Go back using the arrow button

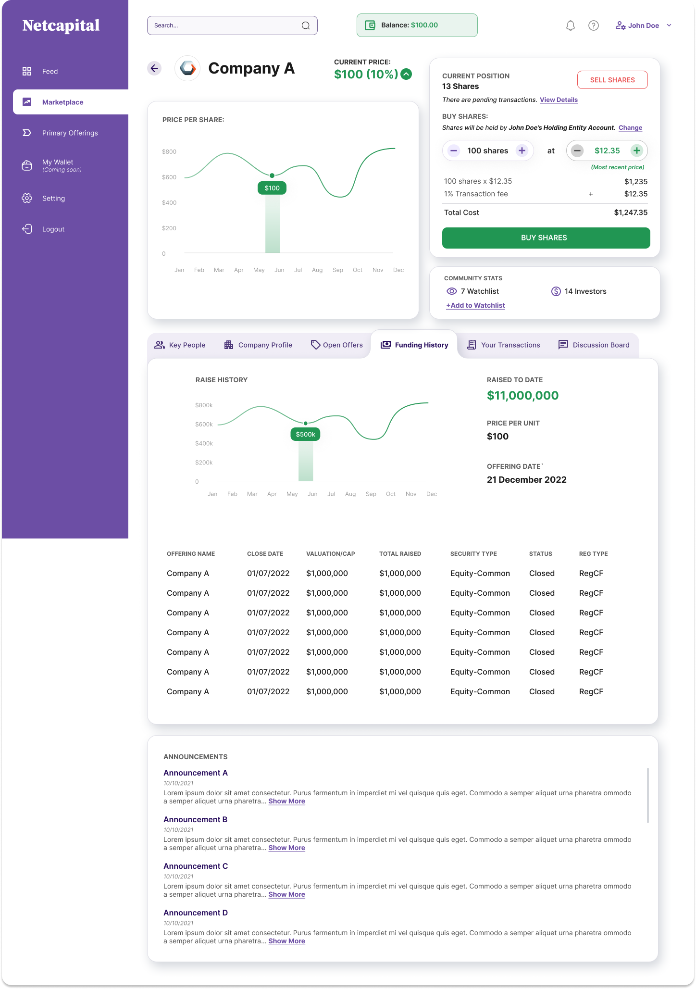[154, 68]
